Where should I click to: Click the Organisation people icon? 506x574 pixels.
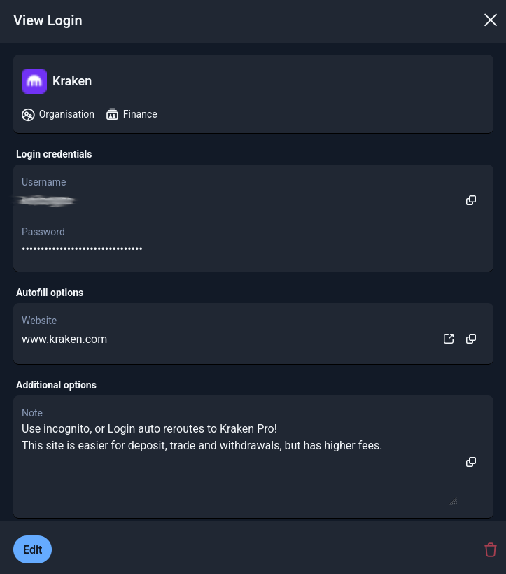click(x=28, y=115)
